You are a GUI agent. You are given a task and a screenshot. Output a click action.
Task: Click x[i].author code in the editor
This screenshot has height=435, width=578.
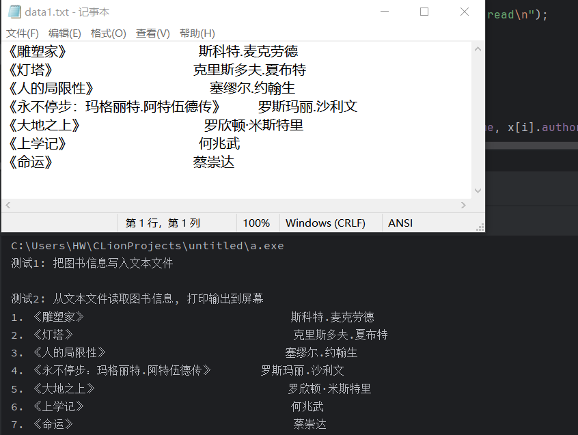(x=542, y=128)
